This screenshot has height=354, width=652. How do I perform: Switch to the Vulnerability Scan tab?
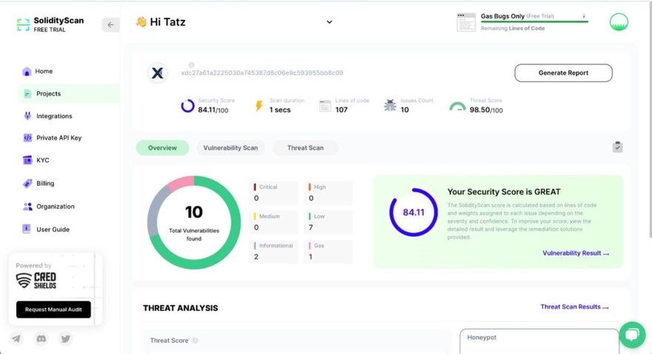(x=230, y=148)
